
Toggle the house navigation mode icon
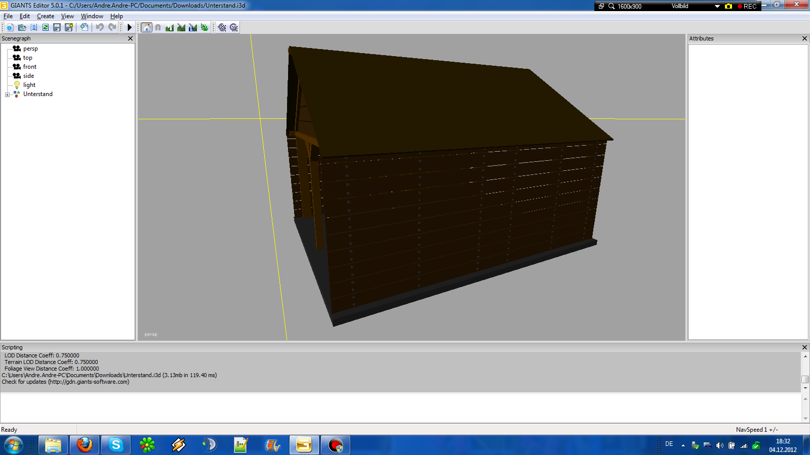(146, 27)
